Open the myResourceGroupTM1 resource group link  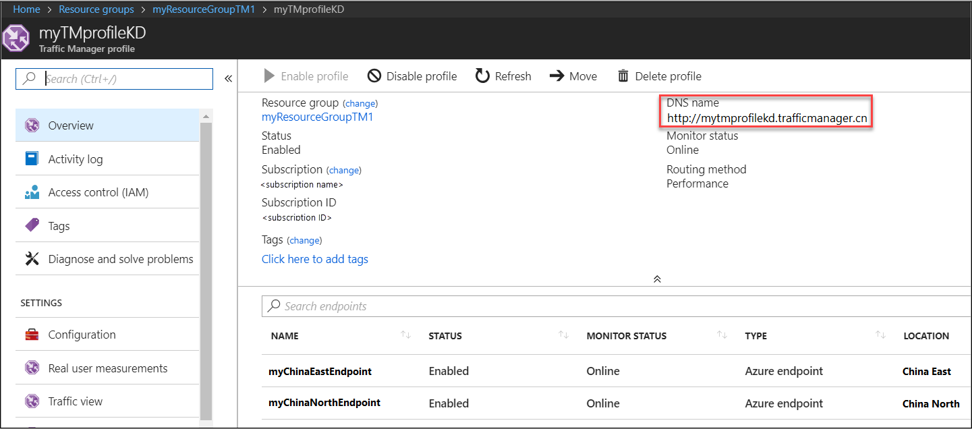pos(317,117)
